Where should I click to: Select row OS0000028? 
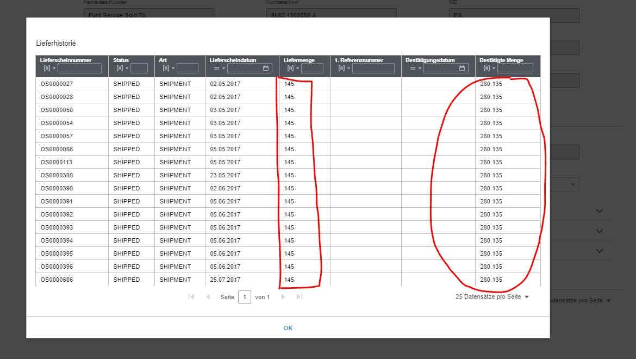(x=288, y=97)
